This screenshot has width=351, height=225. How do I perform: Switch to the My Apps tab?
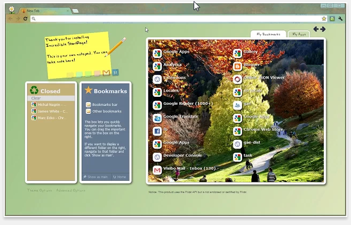[x=299, y=34]
